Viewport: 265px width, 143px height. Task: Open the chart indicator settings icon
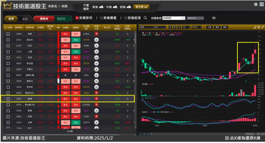click(259, 27)
